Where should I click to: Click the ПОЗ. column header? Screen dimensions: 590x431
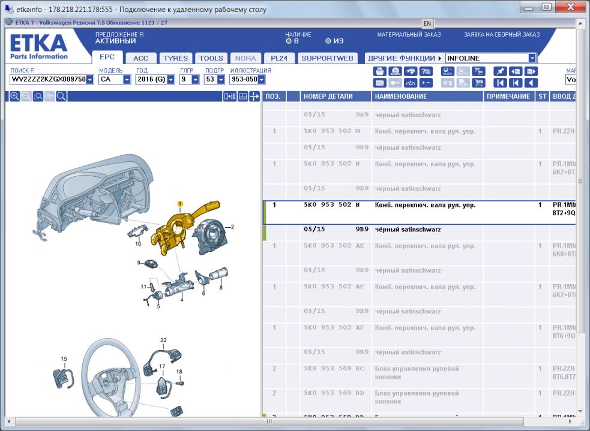[x=274, y=97]
